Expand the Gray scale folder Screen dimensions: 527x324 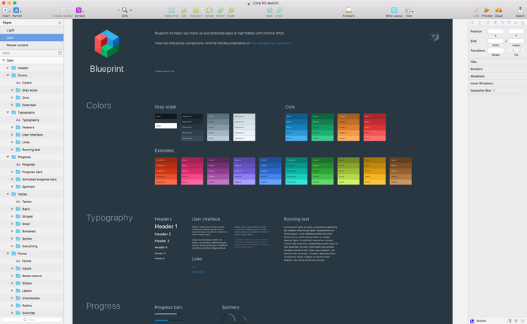tap(12, 90)
